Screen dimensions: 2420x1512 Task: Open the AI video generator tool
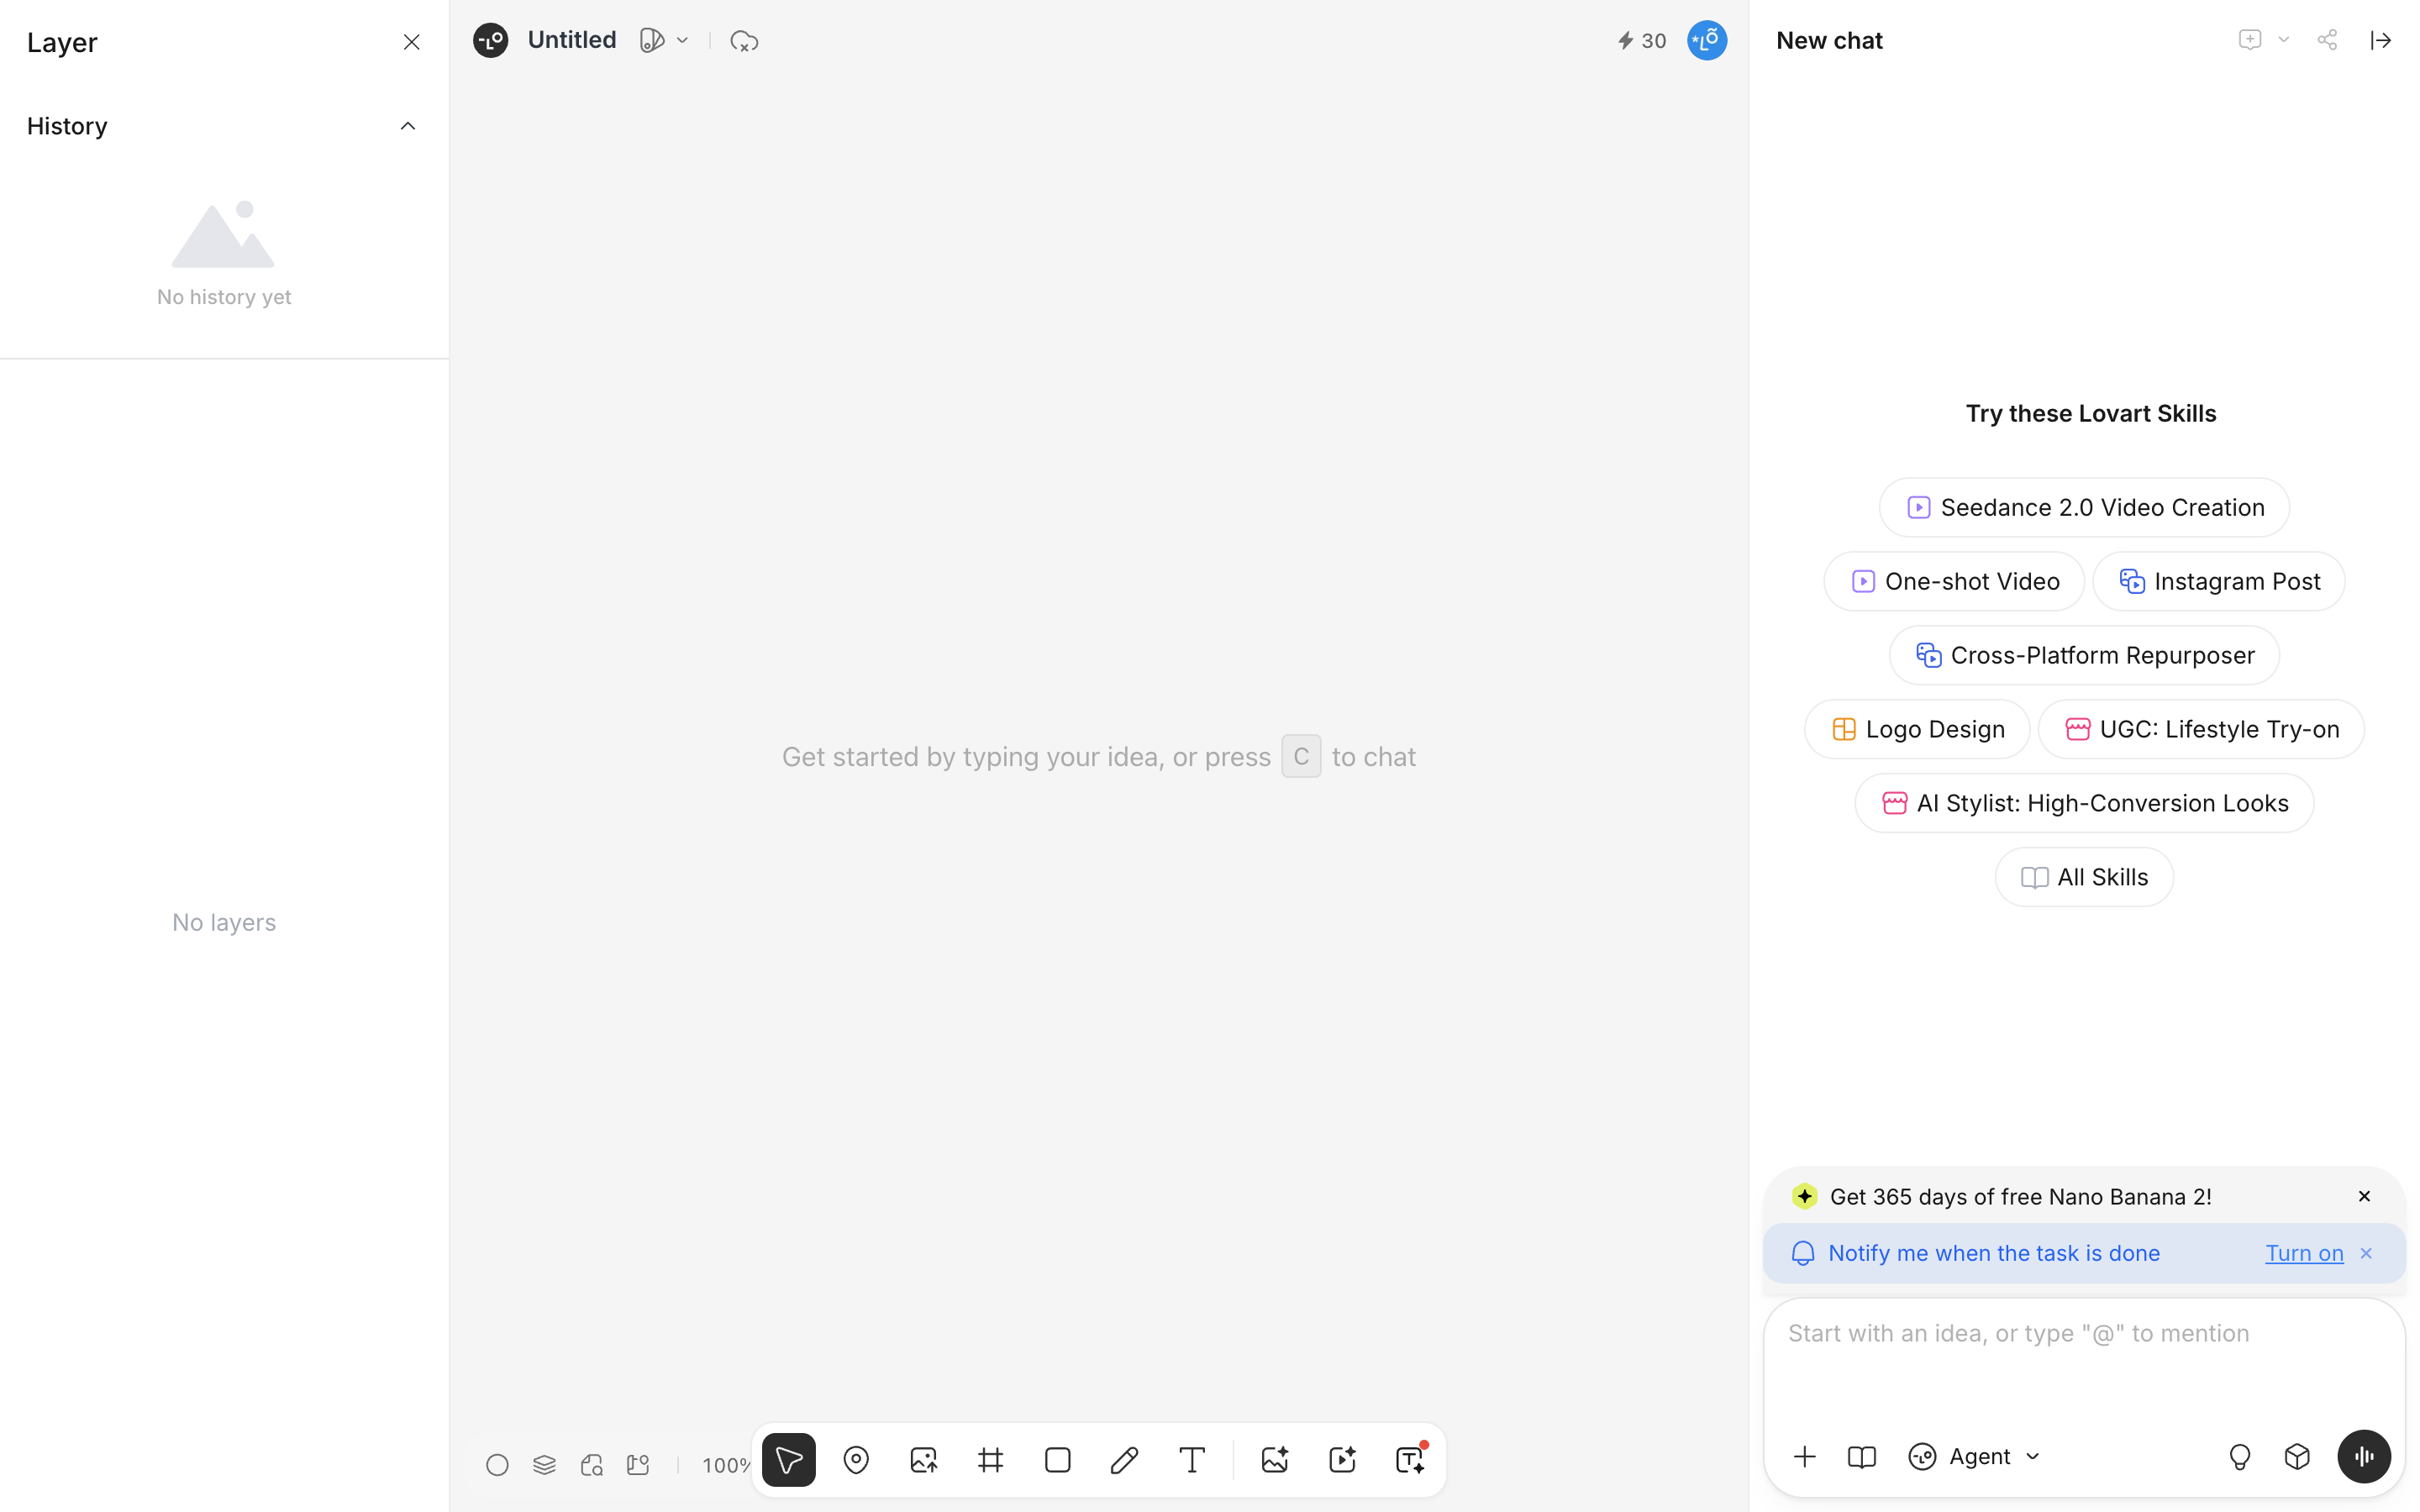1342,1460
